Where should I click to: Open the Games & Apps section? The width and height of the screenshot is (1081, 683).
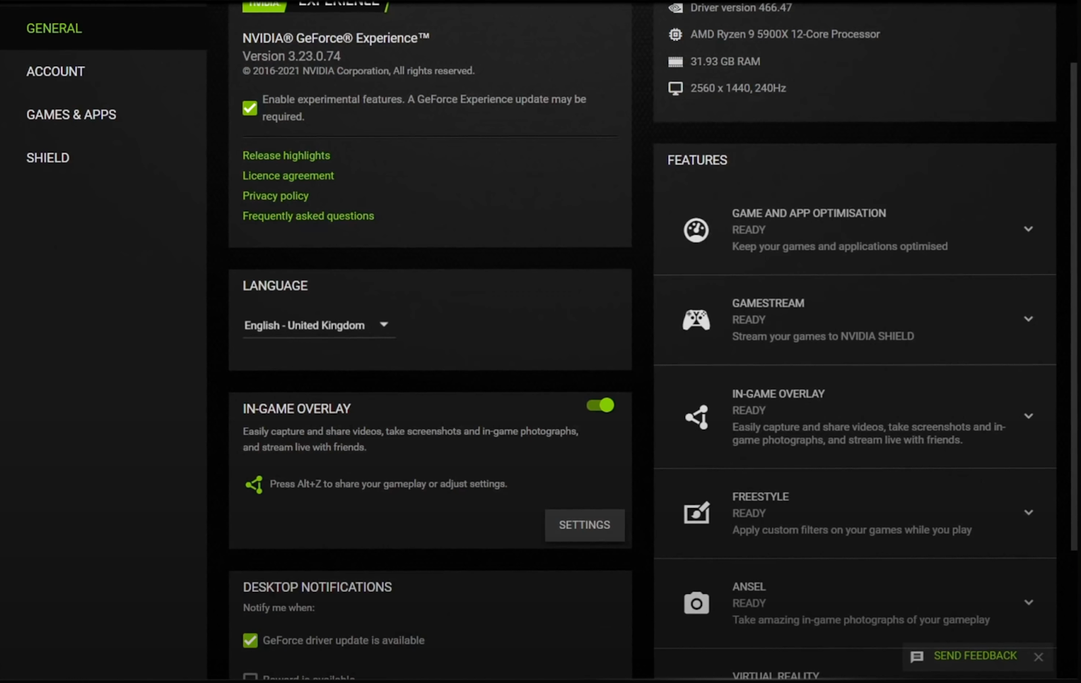[71, 115]
